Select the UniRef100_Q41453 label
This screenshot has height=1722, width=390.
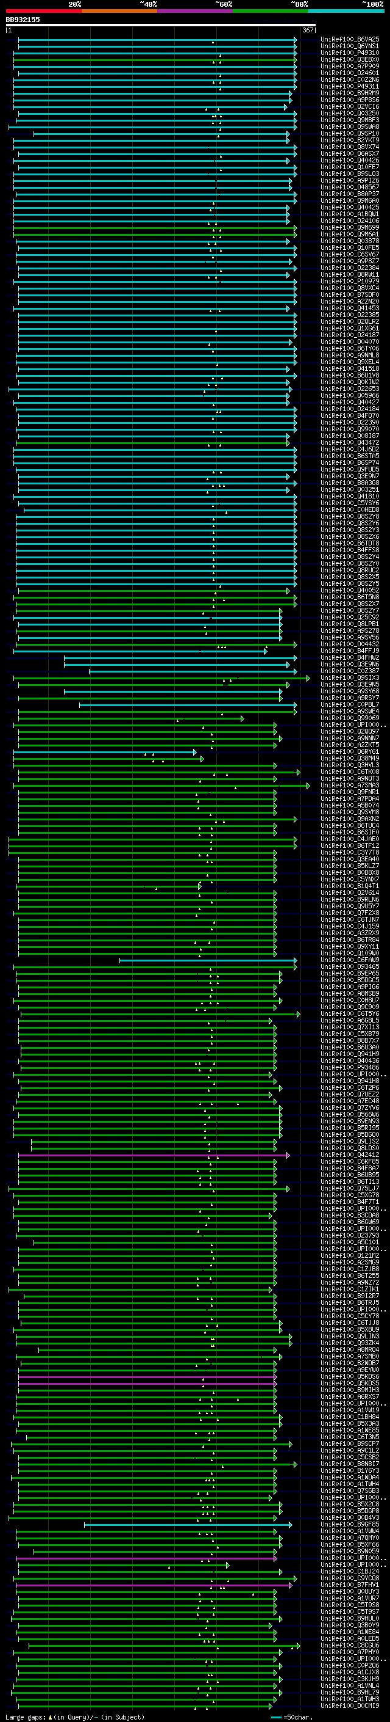click(x=350, y=308)
